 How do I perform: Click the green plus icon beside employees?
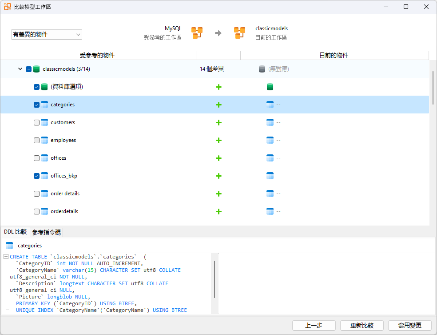coord(218,140)
